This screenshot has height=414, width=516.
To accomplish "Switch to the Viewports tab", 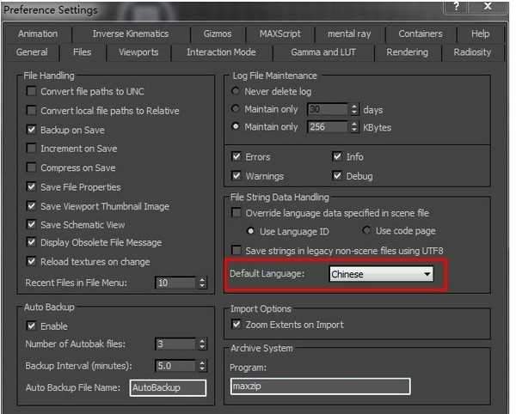I will coord(138,52).
